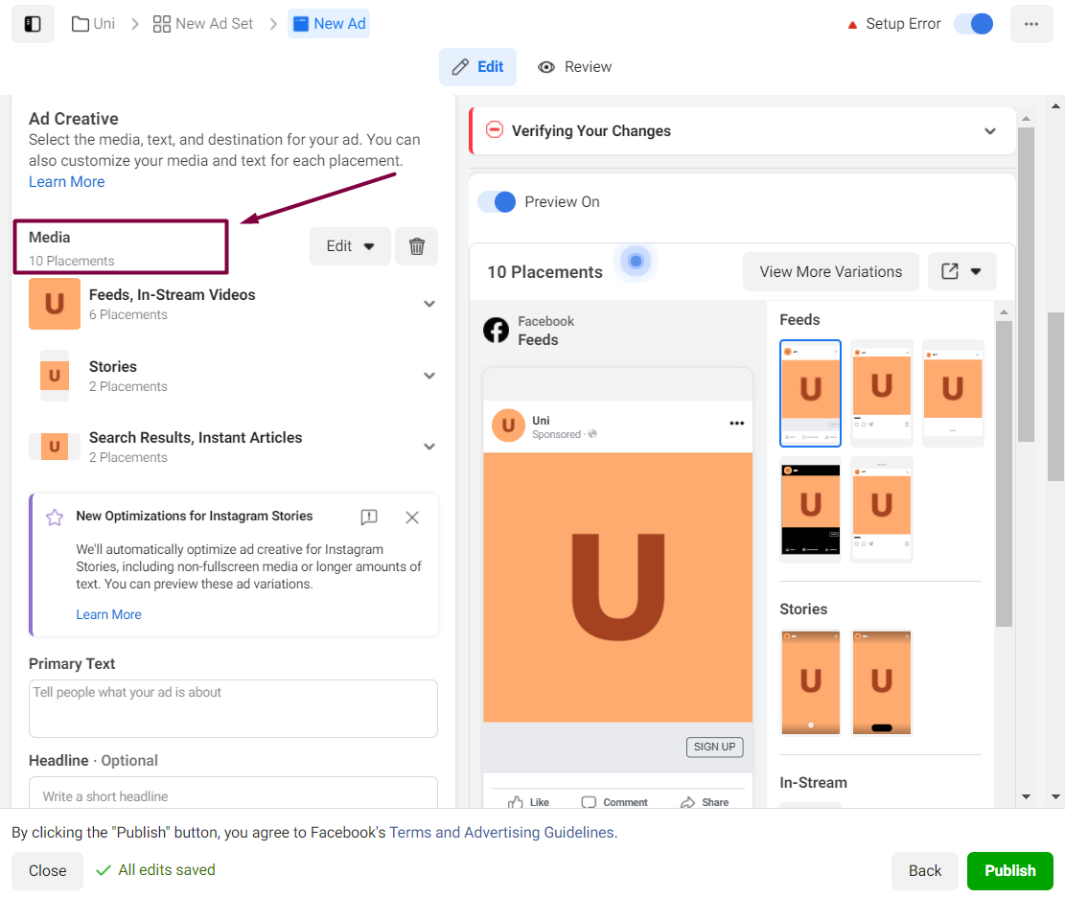Viewport: 1065px width, 897px height.
Task: Select the first Stories placement thumbnail
Action: [810, 683]
